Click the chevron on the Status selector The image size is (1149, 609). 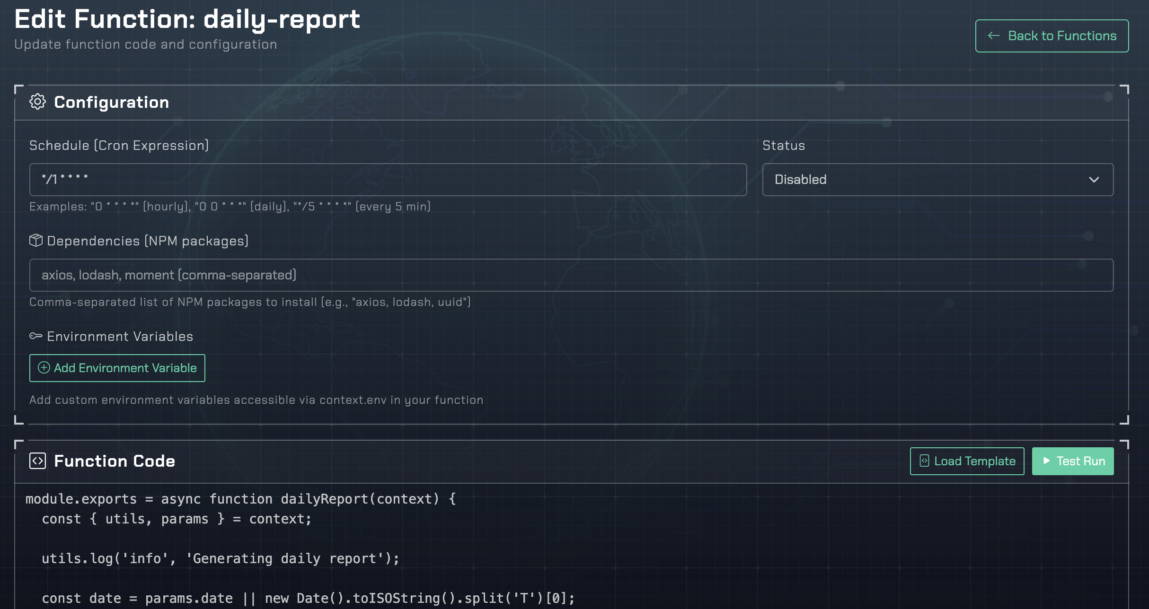coord(1095,179)
